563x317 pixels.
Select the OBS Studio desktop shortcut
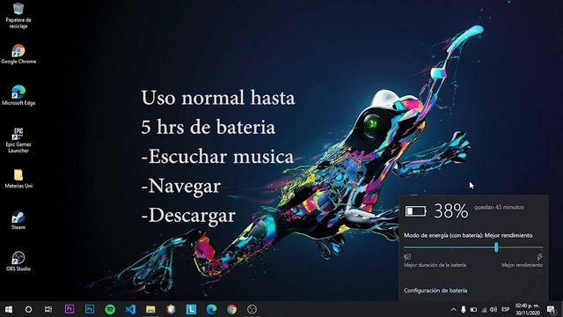click(18, 262)
